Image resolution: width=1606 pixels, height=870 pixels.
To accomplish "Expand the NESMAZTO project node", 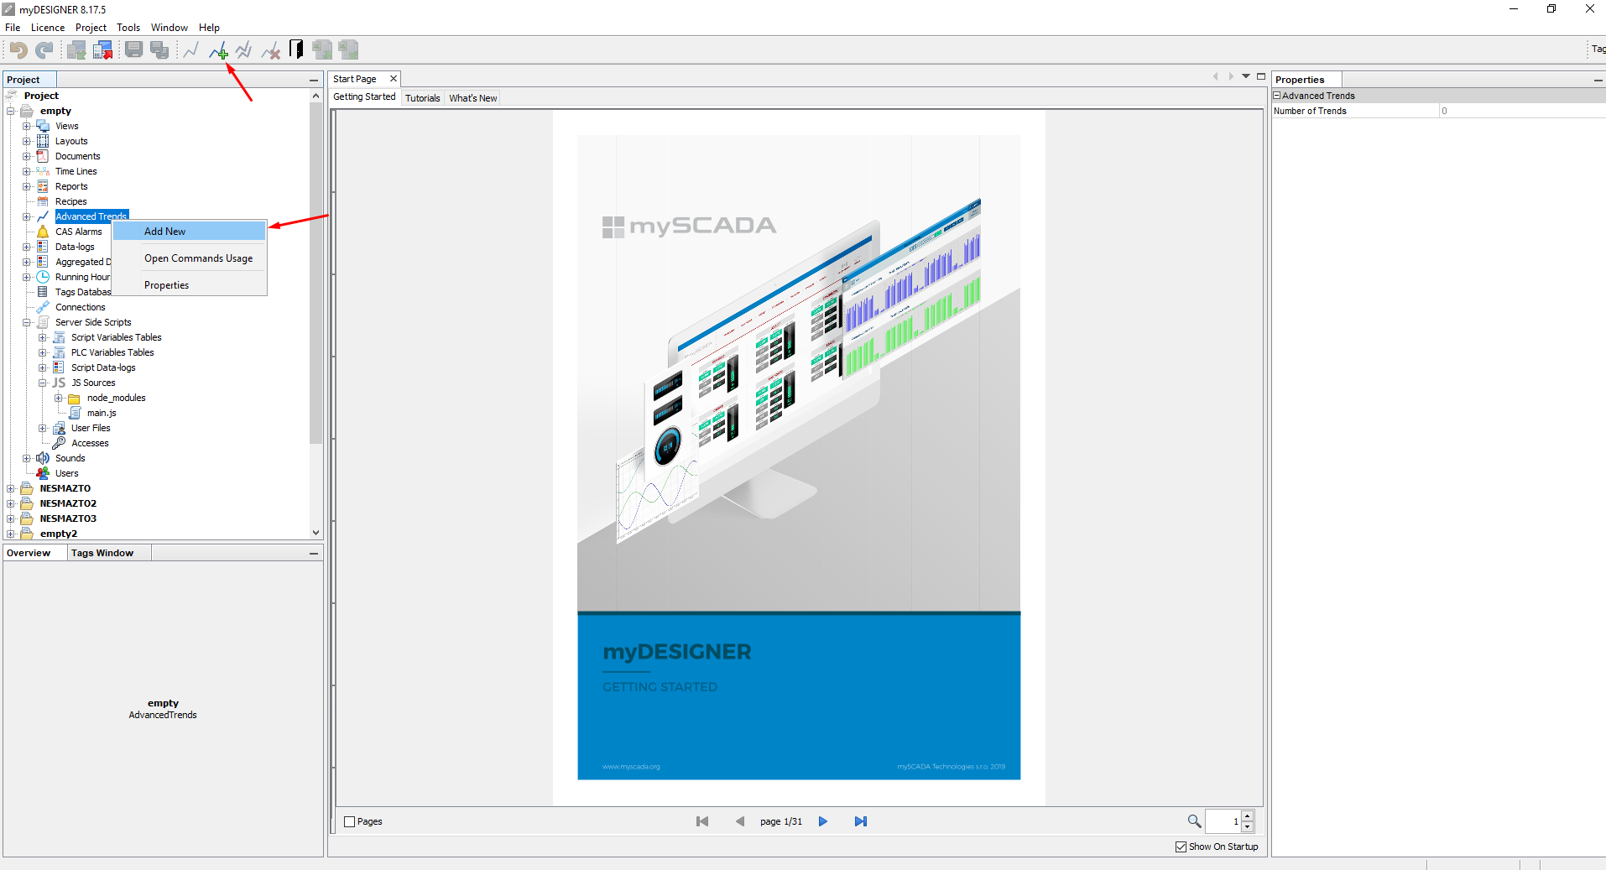I will 10,488.
